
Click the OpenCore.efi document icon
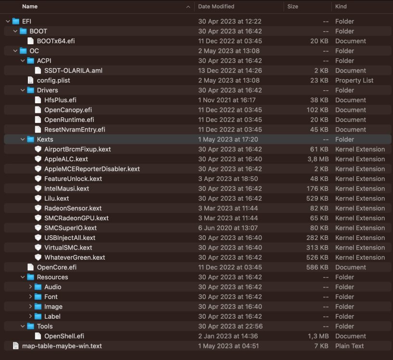pos(31,267)
